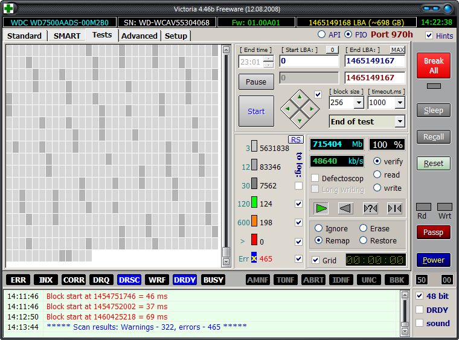Click the red Break All button
The width and height of the screenshot is (459, 340).
point(433,65)
